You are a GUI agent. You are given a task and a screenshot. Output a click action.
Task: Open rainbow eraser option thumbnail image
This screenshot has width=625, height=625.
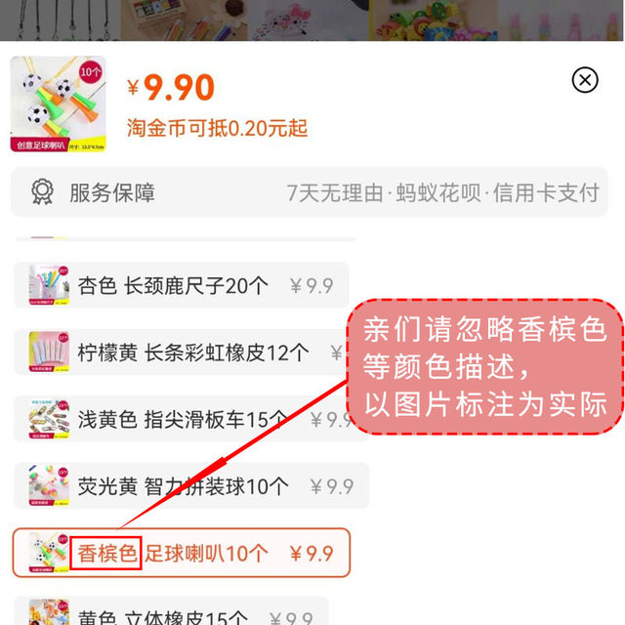coord(49,352)
